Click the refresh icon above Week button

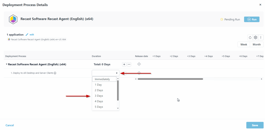[250, 37]
